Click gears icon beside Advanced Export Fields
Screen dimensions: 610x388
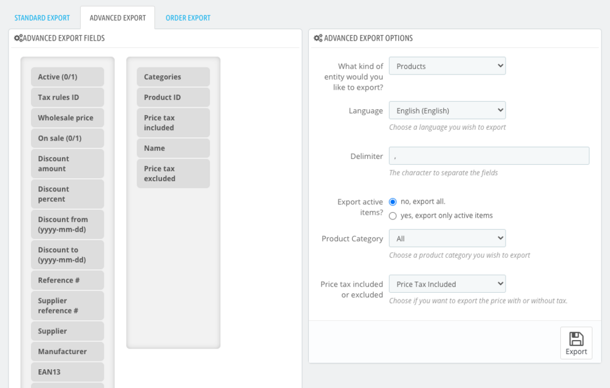click(18, 38)
